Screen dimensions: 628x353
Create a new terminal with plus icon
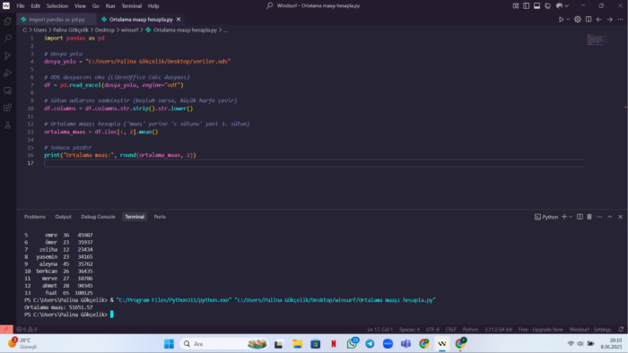564,217
